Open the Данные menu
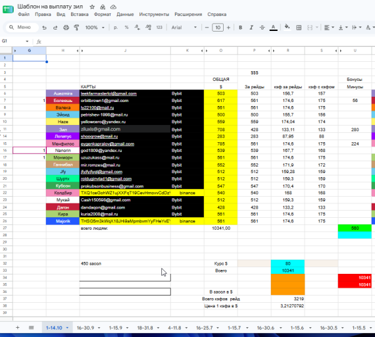Viewport: 375px width, 337px height. pos(125,14)
